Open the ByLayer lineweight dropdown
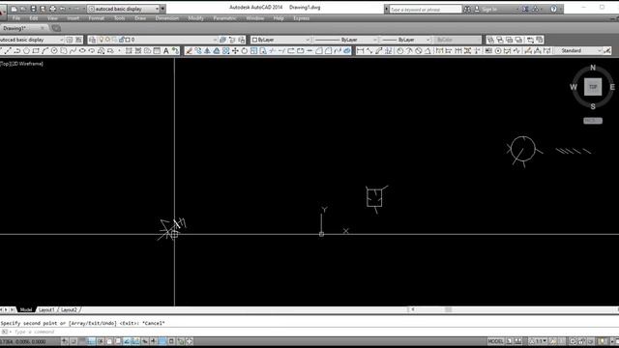Viewport: 619px width, 348px height. click(x=405, y=40)
